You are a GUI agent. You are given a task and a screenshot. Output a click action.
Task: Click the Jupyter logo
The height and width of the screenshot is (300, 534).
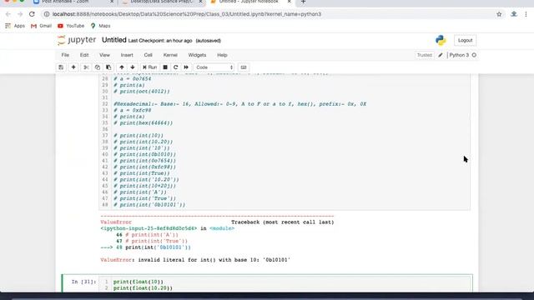77,40
